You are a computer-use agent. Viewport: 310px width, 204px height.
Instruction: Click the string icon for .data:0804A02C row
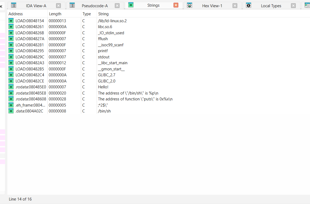pos(11,111)
